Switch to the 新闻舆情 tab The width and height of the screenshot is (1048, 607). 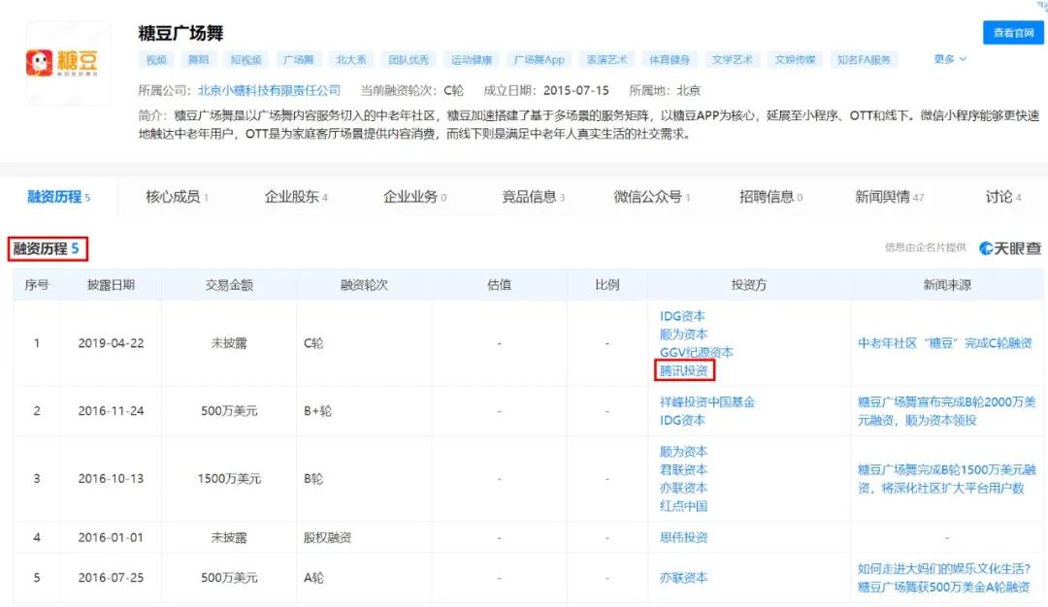pyautogui.click(x=884, y=196)
